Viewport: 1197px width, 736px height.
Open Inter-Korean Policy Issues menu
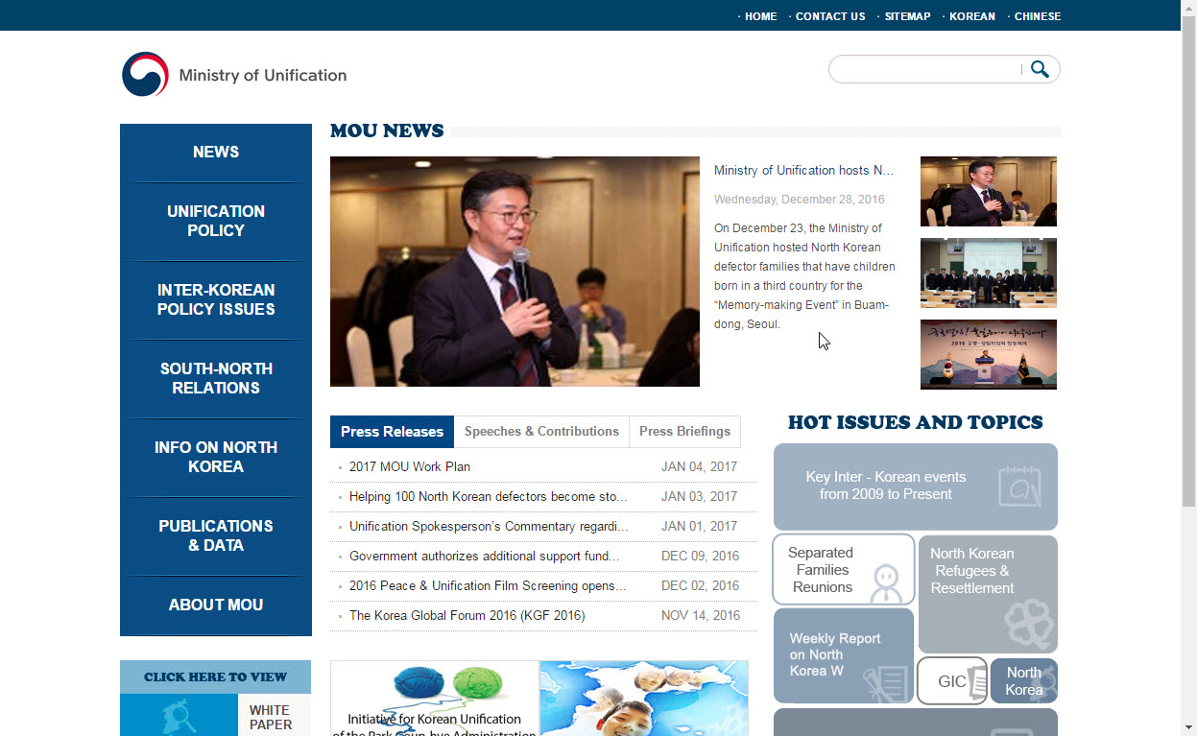click(x=216, y=300)
